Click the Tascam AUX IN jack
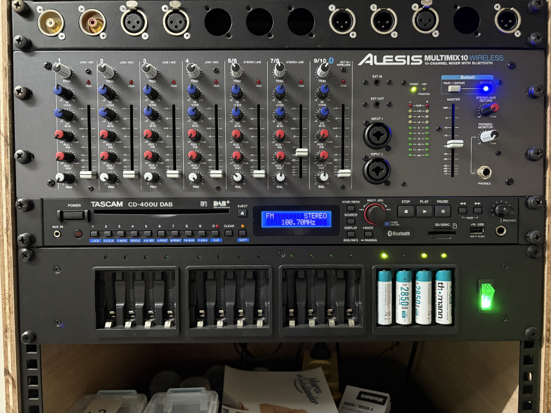This screenshot has height=413, width=551. pyautogui.click(x=57, y=234)
